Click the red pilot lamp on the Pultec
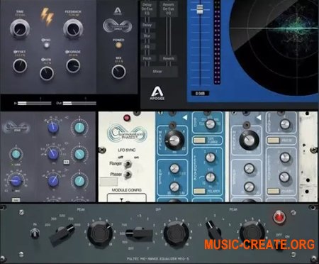The height and width of the screenshot is (264, 319). point(279,216)
